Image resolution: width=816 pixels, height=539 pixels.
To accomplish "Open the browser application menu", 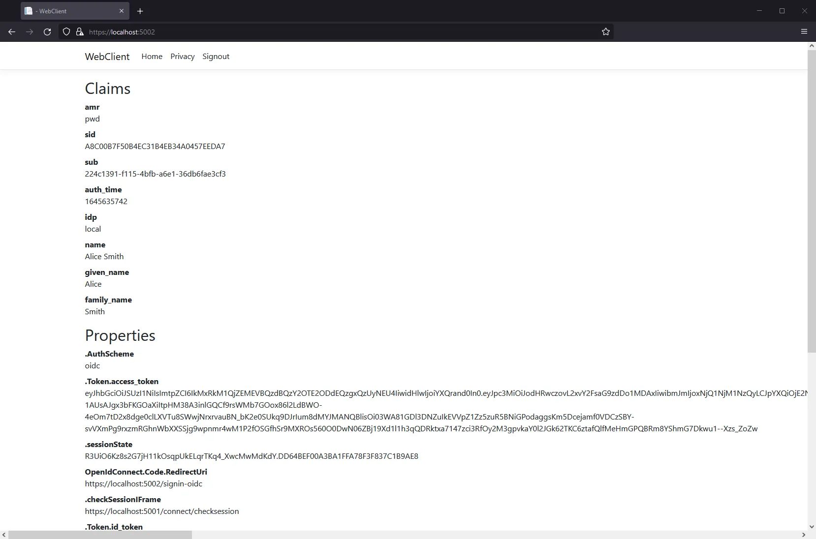I will (804, 31).
